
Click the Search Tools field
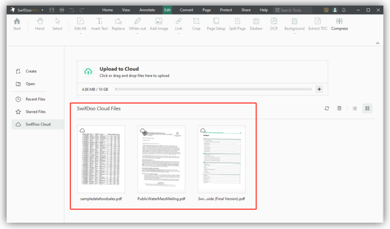292,10
